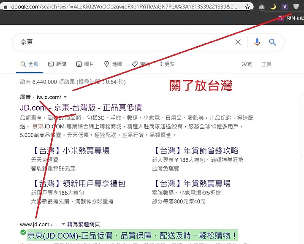Switch to the 地圖 tab

click(113, 64)
